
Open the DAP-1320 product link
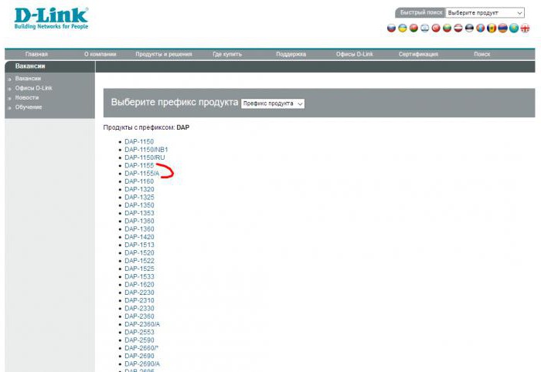[139, 189]
